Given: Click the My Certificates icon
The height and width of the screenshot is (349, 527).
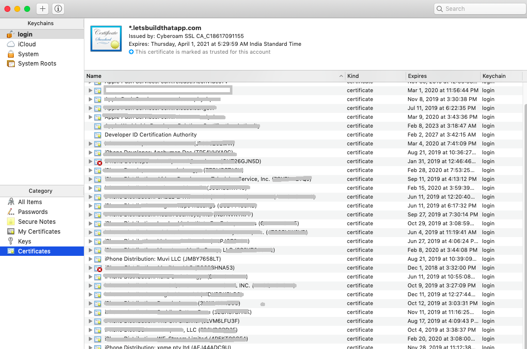Looking at the screenshot, I should (x=11, y=232).
